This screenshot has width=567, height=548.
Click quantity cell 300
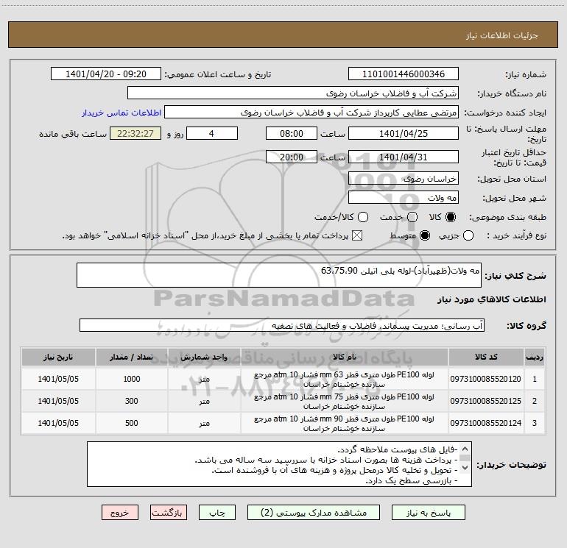click(132, 401)
